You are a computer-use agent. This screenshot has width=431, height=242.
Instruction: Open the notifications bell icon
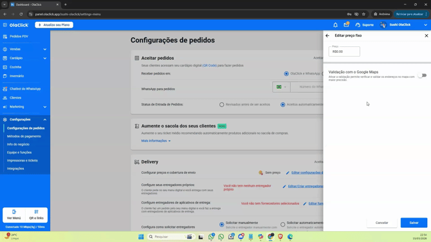click(335, 25)
